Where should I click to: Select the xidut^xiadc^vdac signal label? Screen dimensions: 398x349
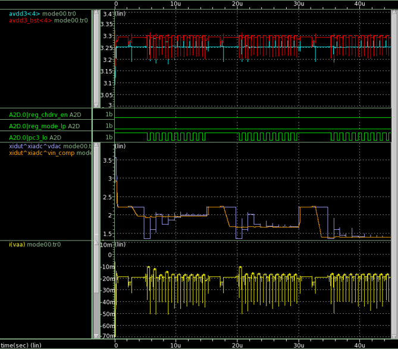pos(35,146)
